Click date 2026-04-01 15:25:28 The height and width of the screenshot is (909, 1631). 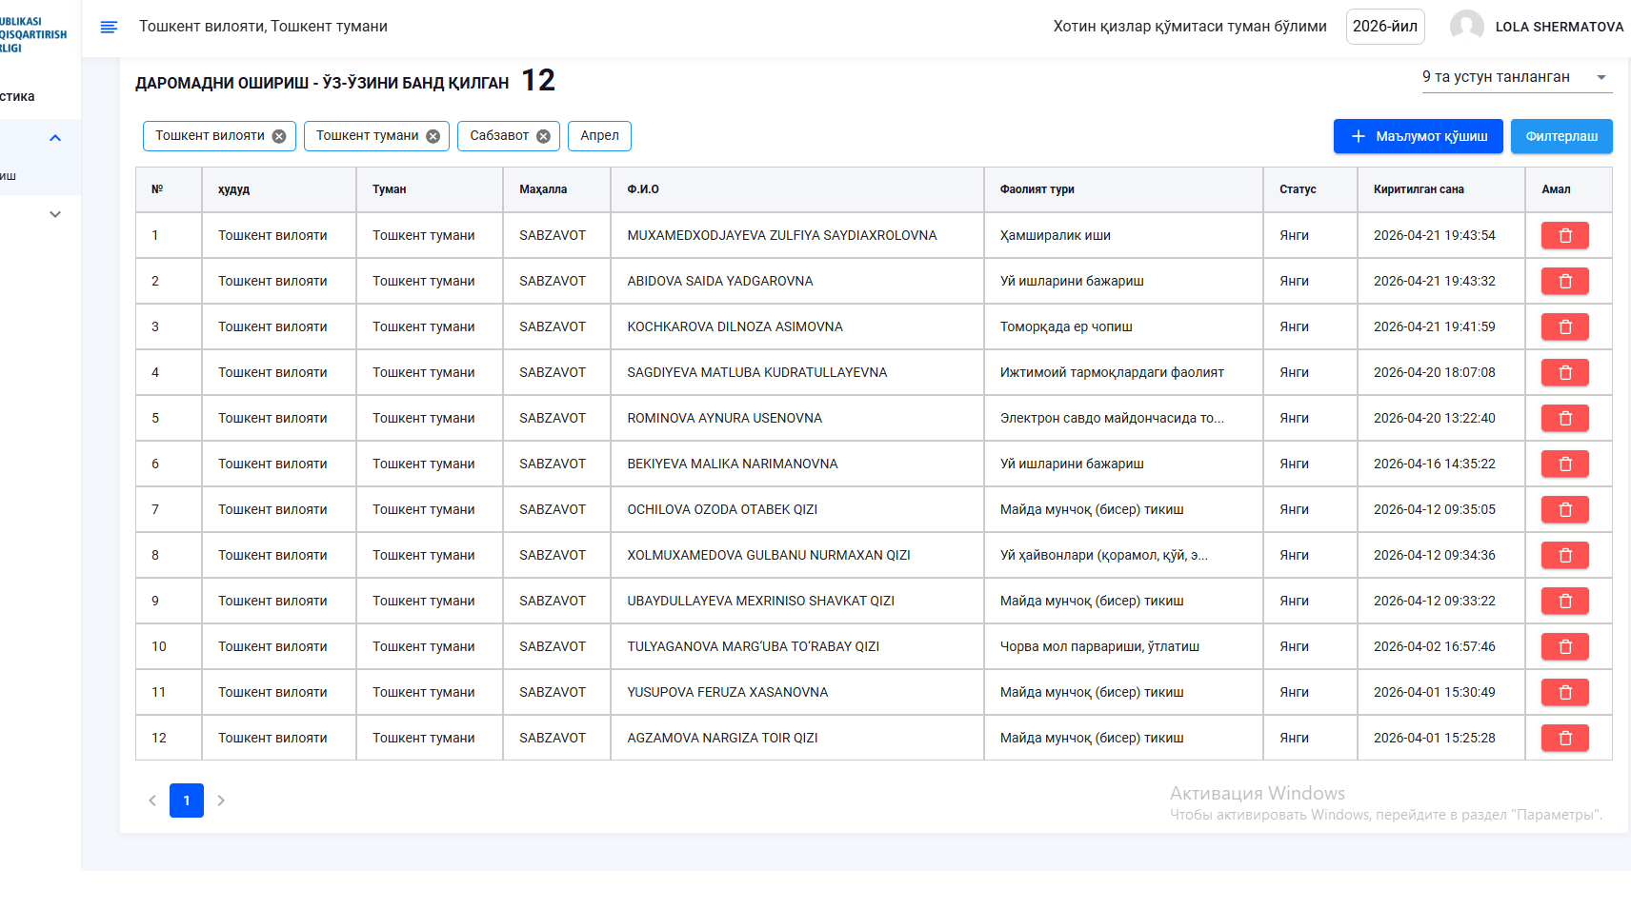pyautogui.click(x=1435, y=738)
